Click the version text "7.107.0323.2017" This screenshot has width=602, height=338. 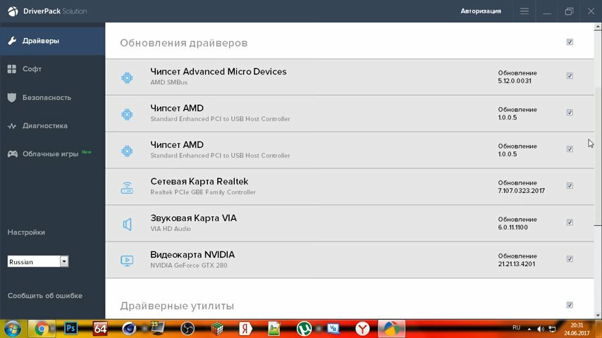click(x=522, y=191)
